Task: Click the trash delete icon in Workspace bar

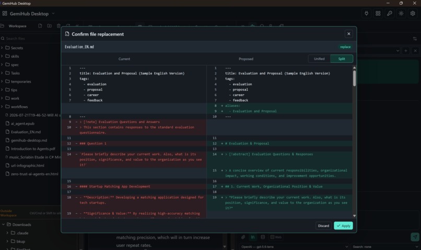Action: 59,26
